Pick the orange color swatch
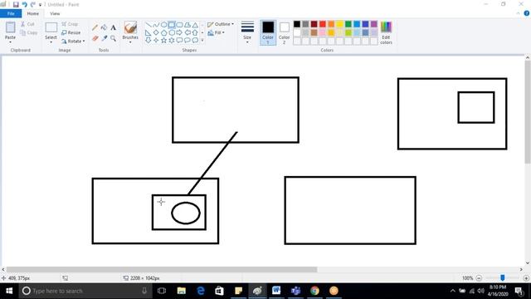The width and height of the screenshot is (531, 299). (331, 24)
